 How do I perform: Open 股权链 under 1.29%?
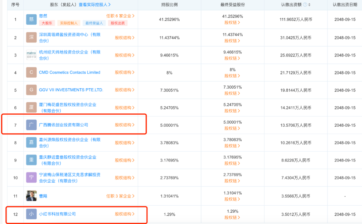click(232, 217)
